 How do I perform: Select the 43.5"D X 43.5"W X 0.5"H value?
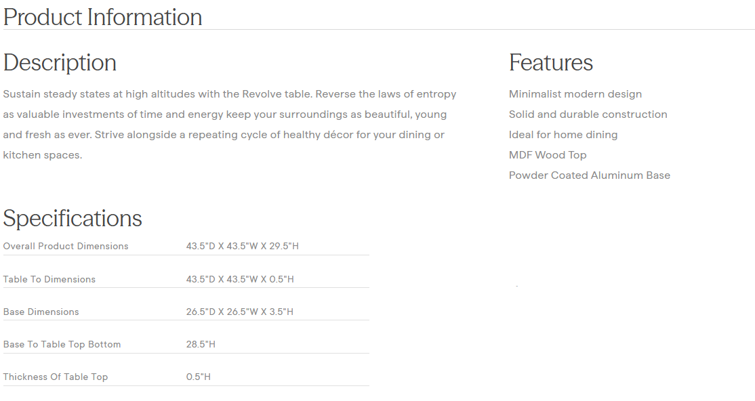click(x=240, y=279)
